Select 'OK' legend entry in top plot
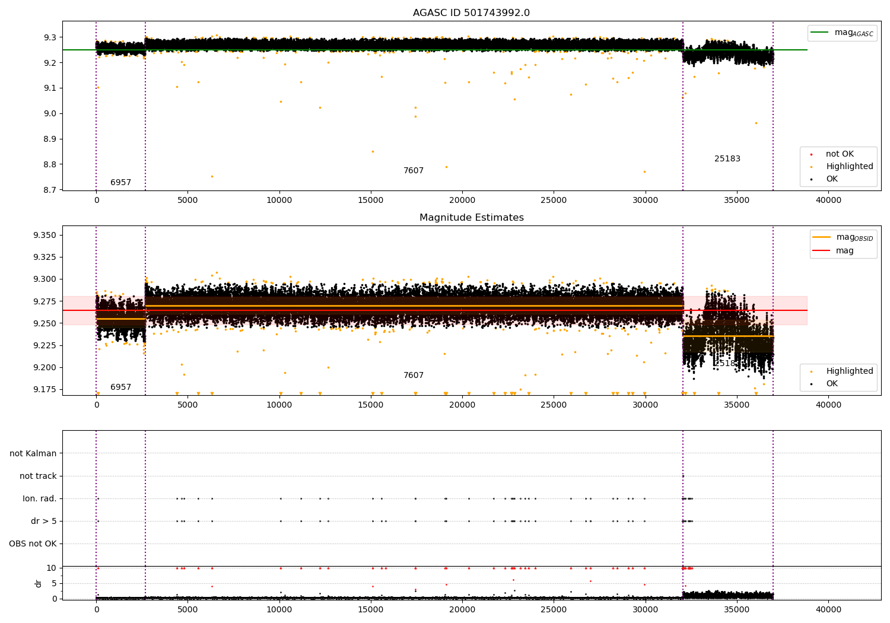This screenshot has width=890, height=623. click(832, 179)
